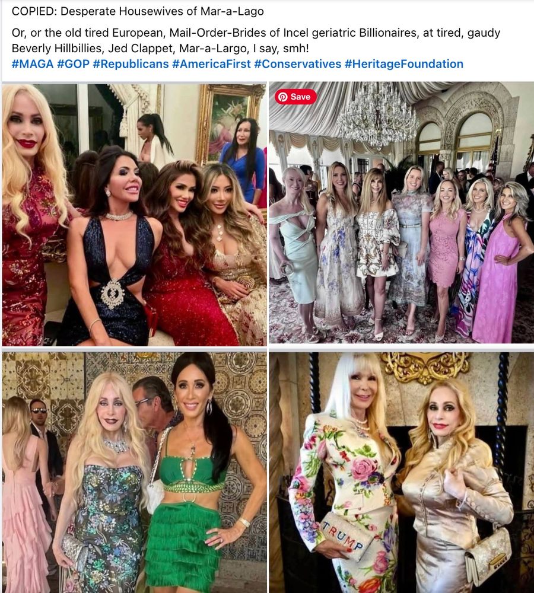Open the #AmericaFirst hashtag link
This screenshot has height=593, width=534.
tap(211, 64)
